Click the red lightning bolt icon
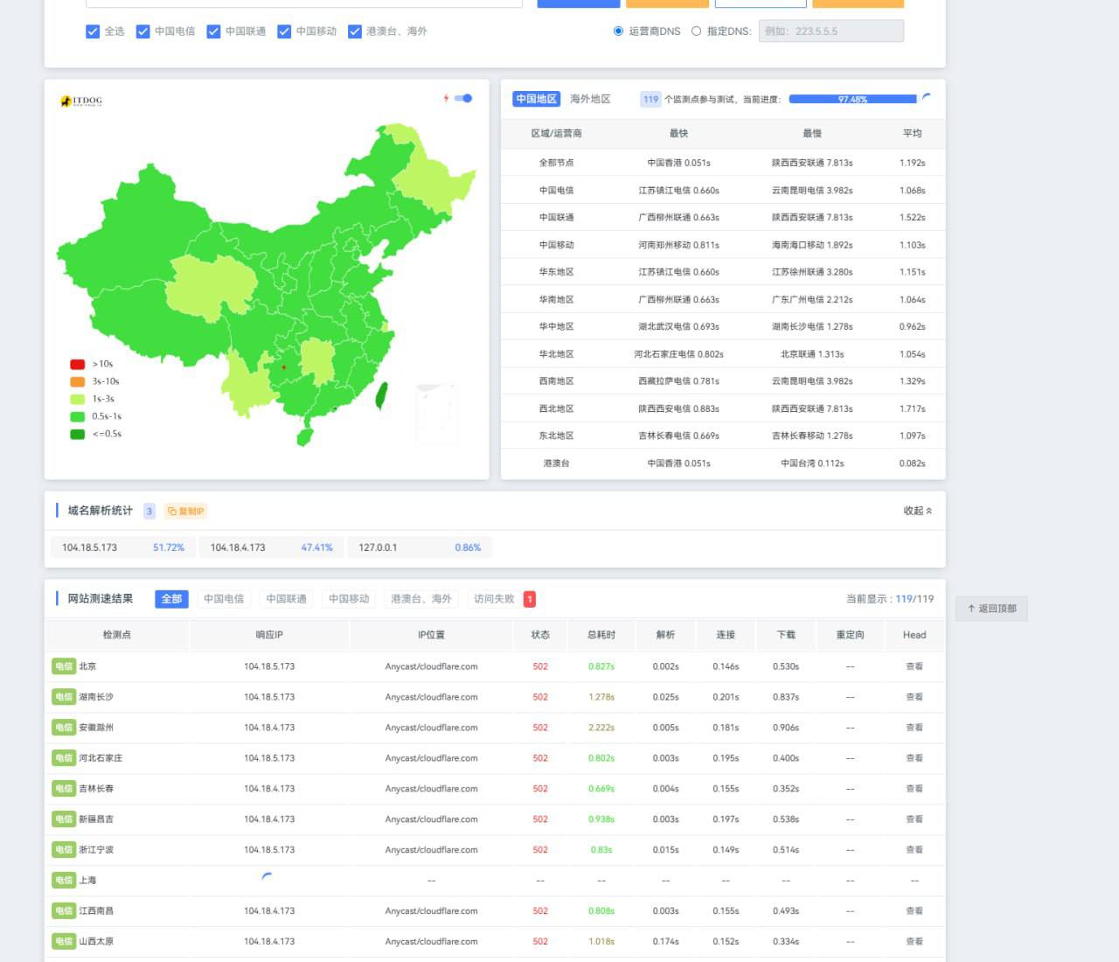The height and width of the screenshot is (962, 1119). (446, 98)
